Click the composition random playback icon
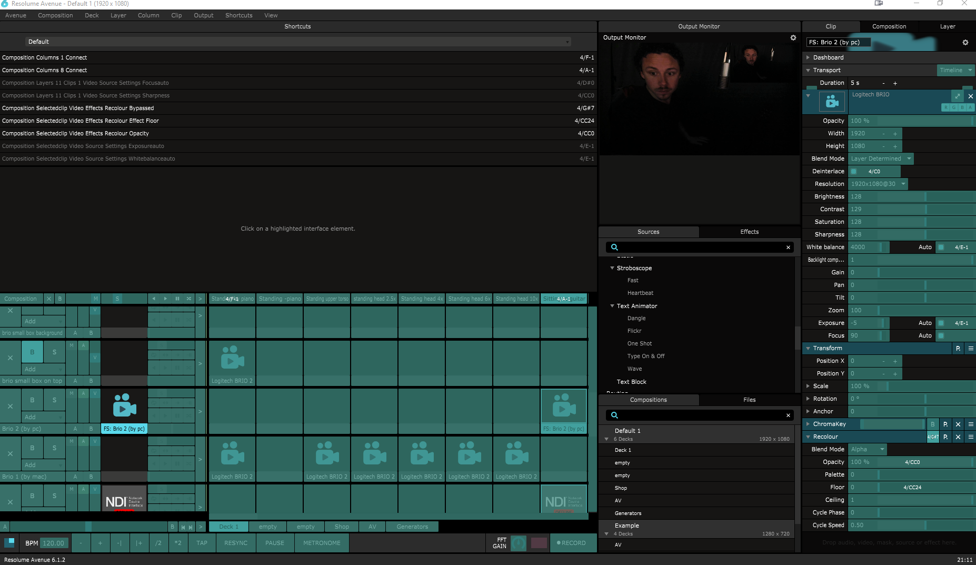Screen dimensions: 976x565 click(188, 299)
